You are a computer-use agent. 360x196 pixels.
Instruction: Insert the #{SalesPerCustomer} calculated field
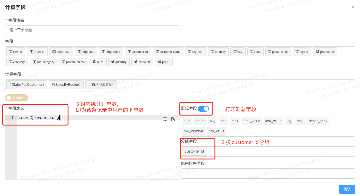click(x=26, y=85)
